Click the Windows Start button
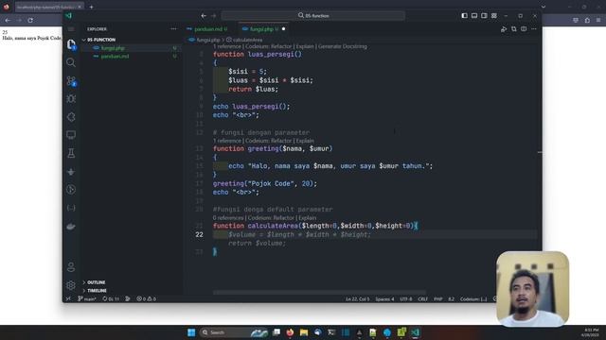The height and width of the screenshot is (340, 606). click(191, 332)
